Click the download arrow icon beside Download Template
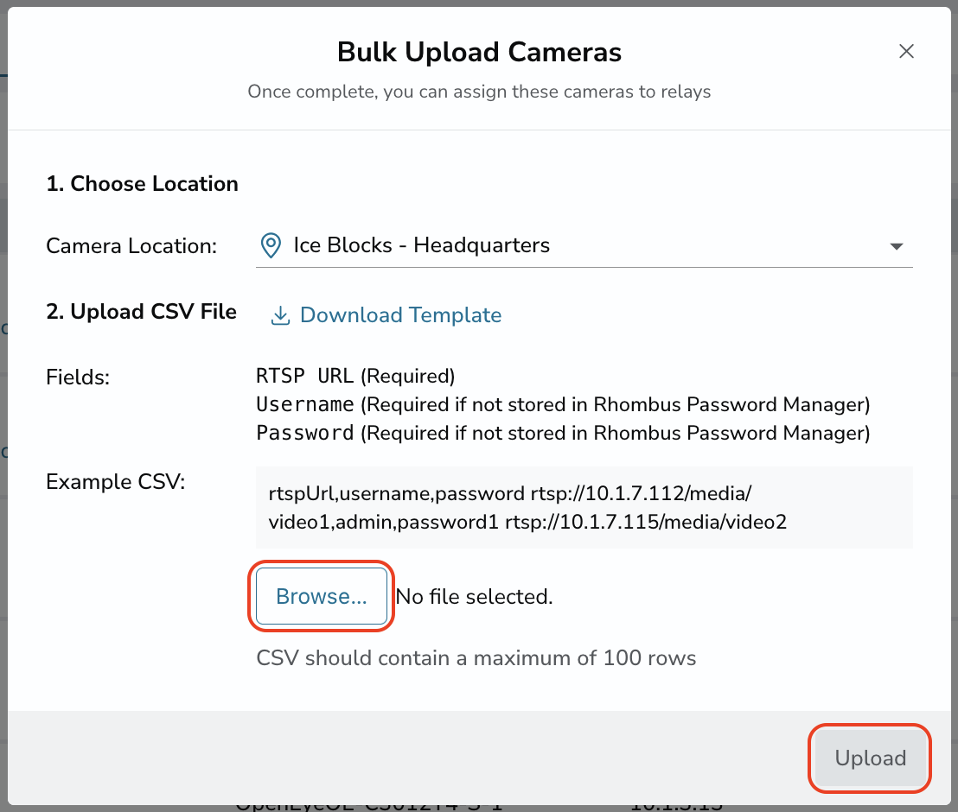 [280, 315]
